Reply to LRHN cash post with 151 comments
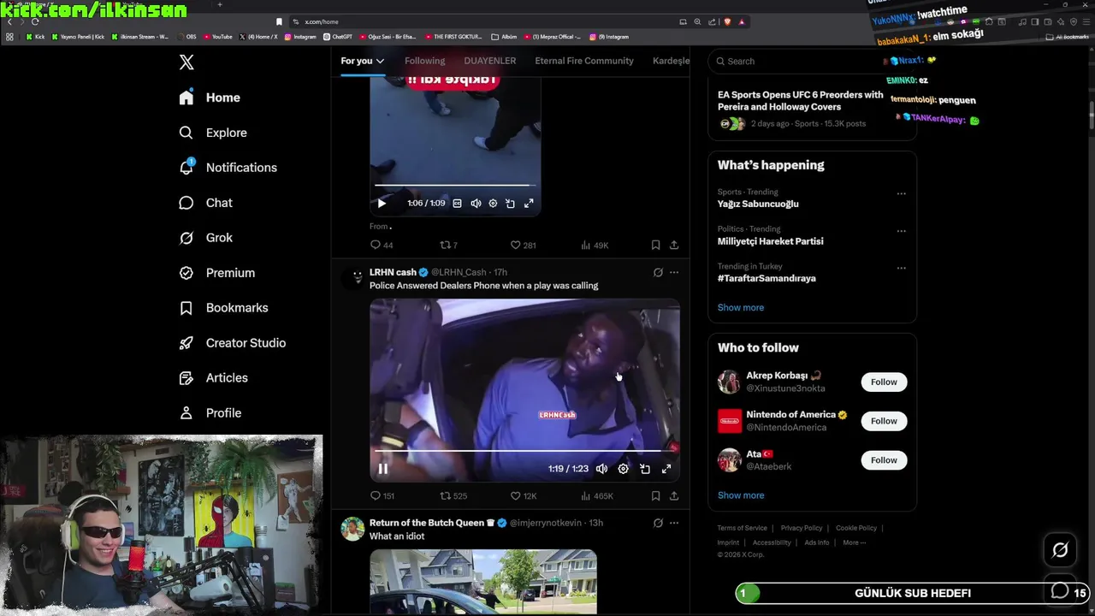Screen dimensions: 1095x616 click(382, 496)
